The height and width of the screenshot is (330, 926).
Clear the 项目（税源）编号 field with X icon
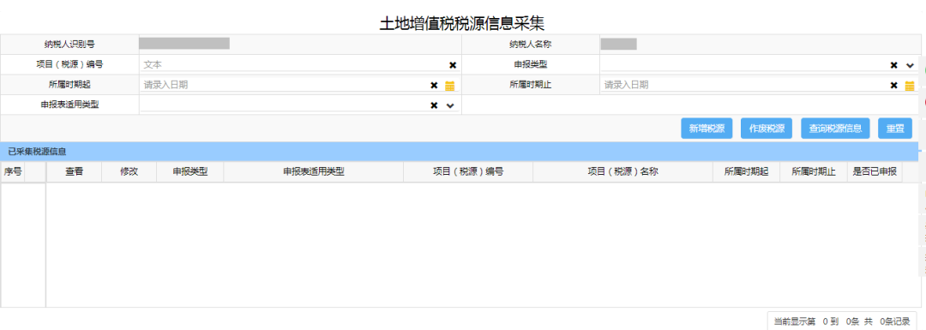click(x=453, y=65)
